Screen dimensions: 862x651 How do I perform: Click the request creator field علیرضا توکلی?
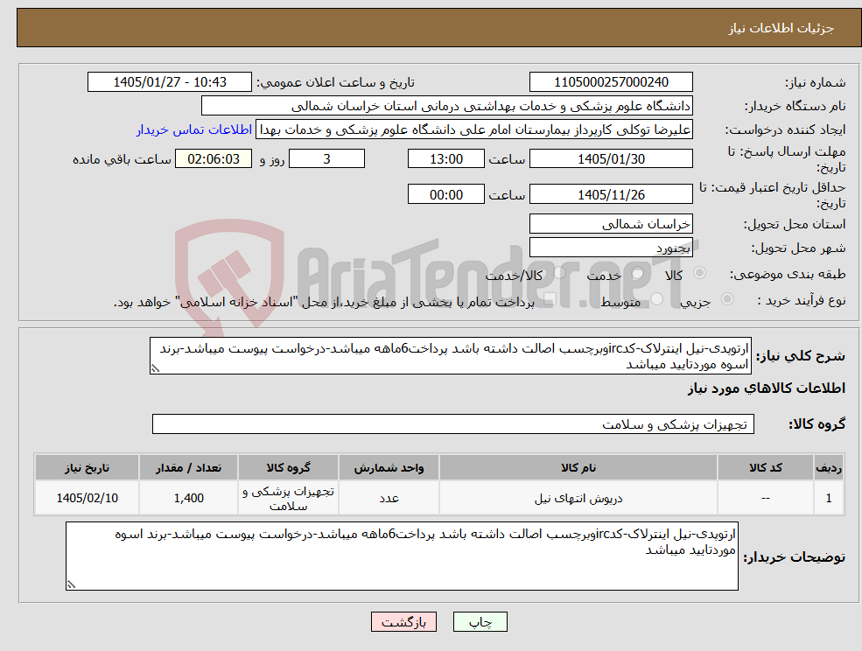[473, 129]
